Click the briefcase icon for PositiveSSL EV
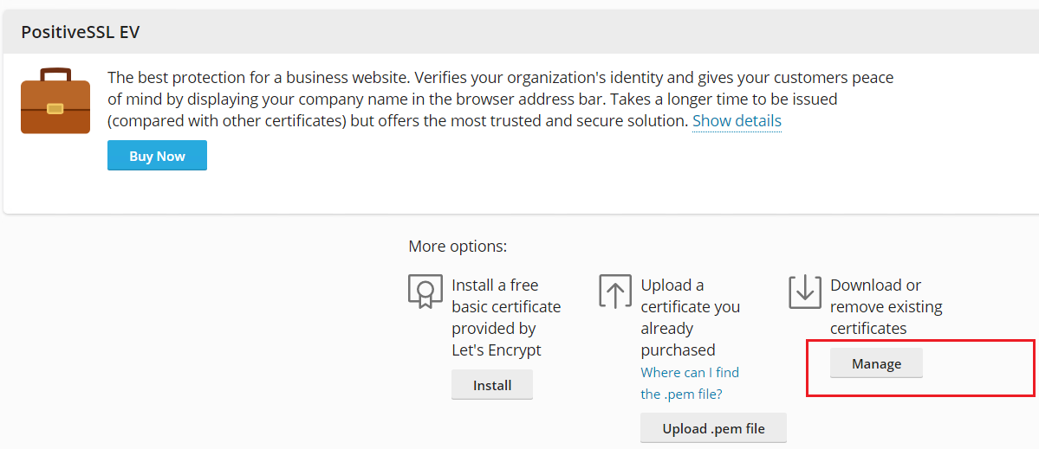Image resolution: width=1039 pixels, height=449 pixels. [x=55, y=101]
